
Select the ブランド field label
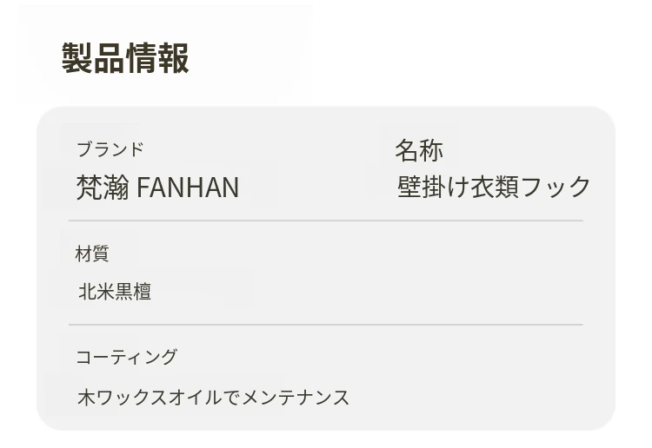[x=110, y=149]
